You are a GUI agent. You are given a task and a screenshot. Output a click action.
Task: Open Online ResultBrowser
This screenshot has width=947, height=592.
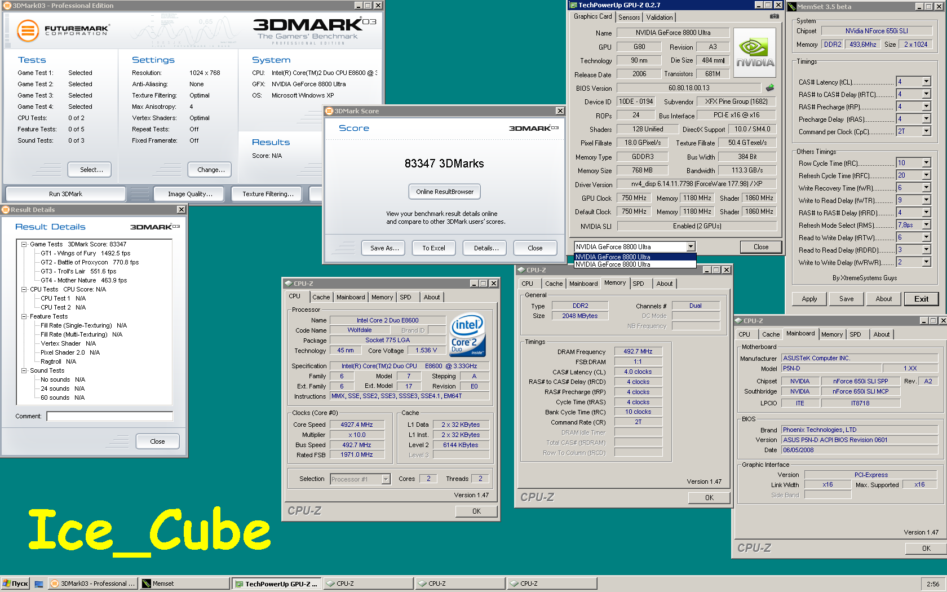(x=445, y=192)
